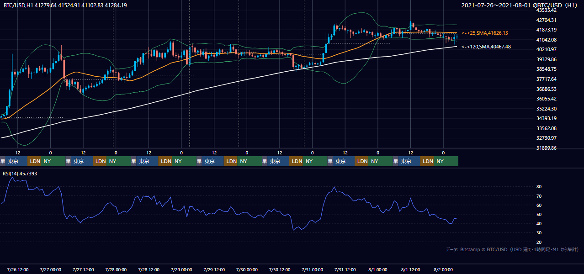Select time axis label 8/1 00:00

coord(378,269)
